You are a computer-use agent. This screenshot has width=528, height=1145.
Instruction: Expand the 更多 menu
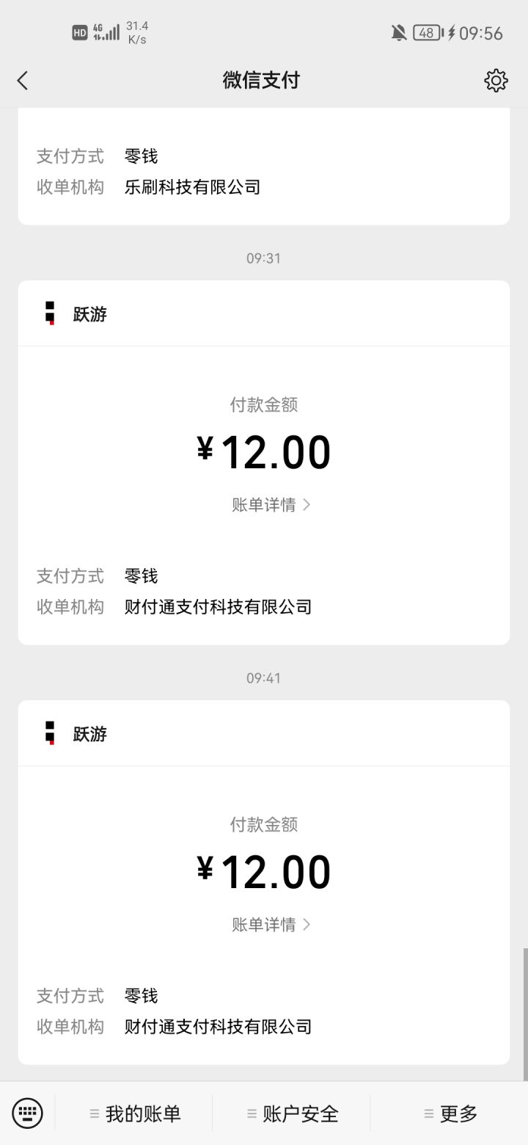coord(450,1113)
